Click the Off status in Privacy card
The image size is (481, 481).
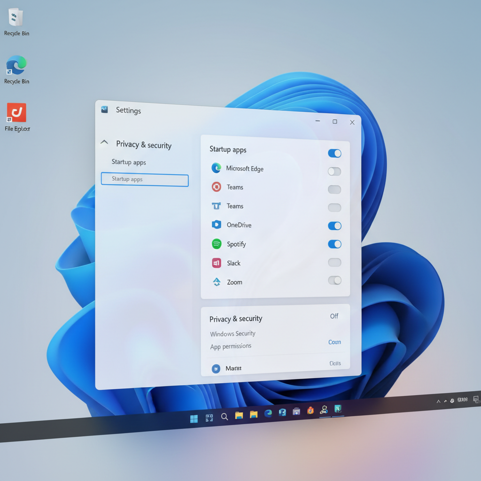pyautogui.click(x=334, y=316)
